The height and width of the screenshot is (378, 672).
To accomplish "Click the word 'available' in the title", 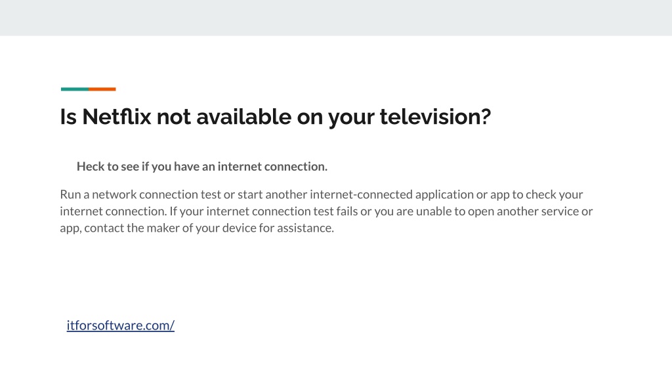I will pos(244,117).
